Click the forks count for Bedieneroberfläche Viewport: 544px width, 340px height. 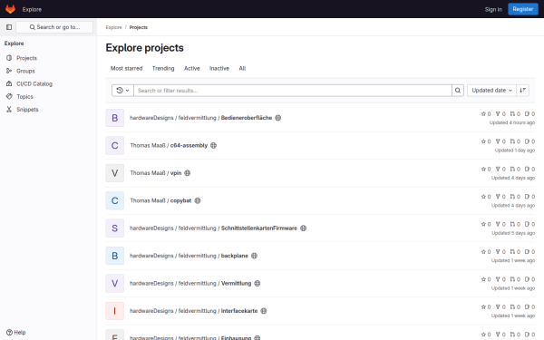[x=500, y=114]
